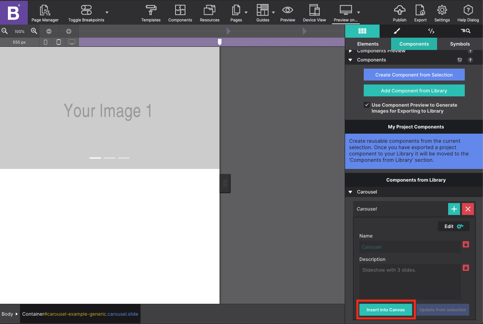Expand the Components Preview section
The height and width of the screenshot is (324, 483).
point(350,51)
